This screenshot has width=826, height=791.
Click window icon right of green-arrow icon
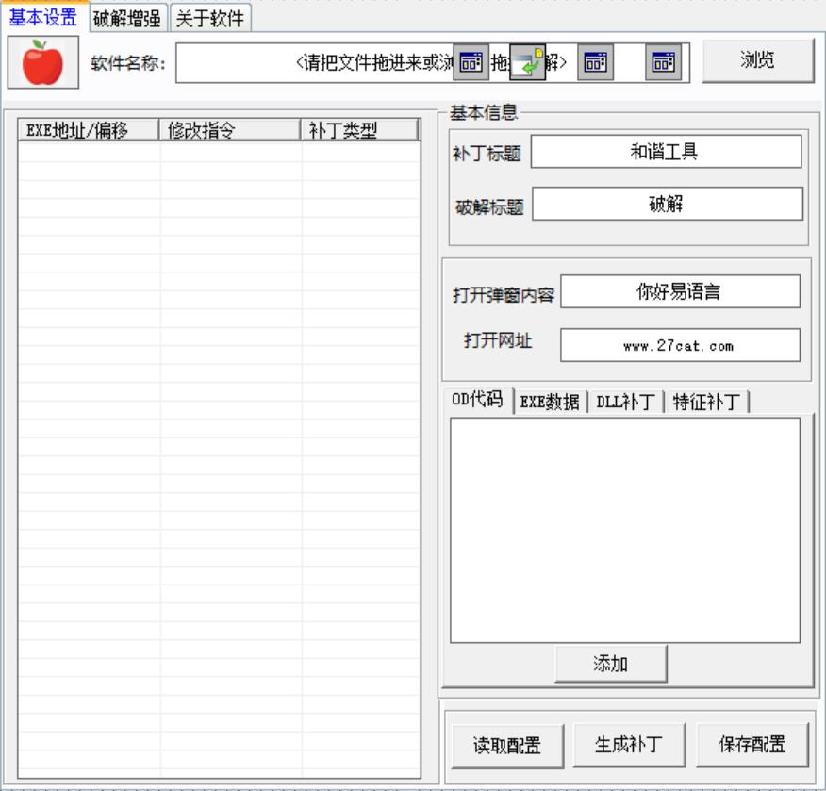[x=595, y=63]
